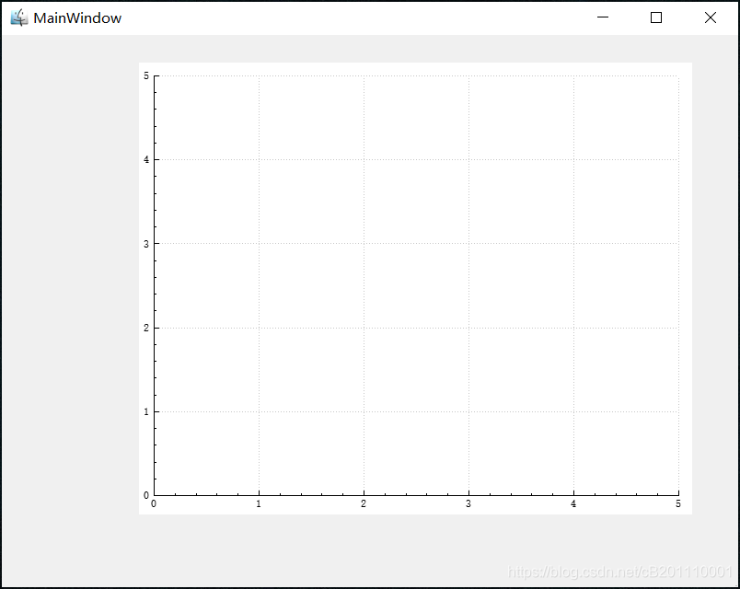The image size is (740, 589).
Task: Select the y-axis tick label 2
Action: point(146,327)
